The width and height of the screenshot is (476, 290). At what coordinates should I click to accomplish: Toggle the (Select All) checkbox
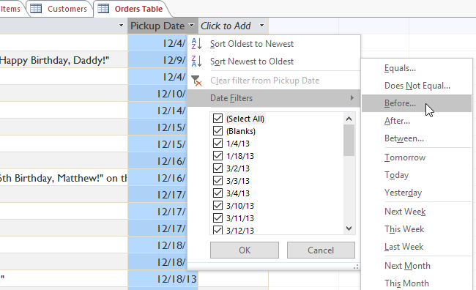217,118
